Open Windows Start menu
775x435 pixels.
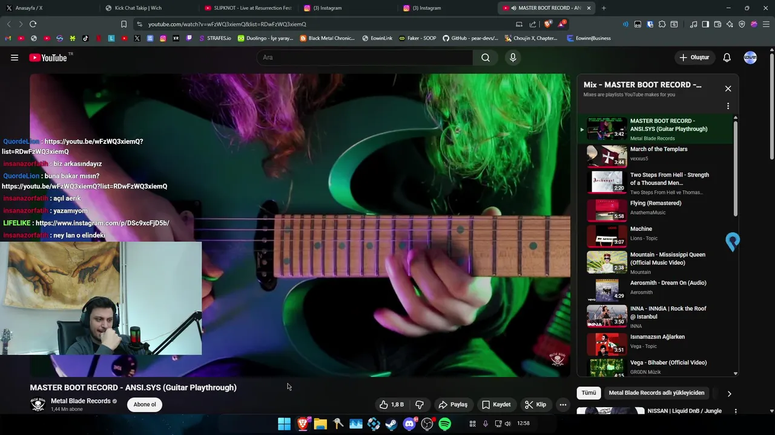[x=284, y=424]
